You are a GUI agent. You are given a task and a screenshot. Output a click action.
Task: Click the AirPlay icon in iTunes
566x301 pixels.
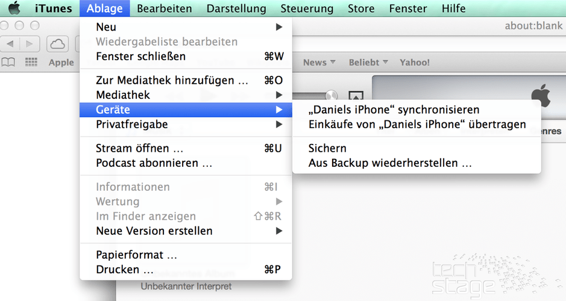coord(356,96)
